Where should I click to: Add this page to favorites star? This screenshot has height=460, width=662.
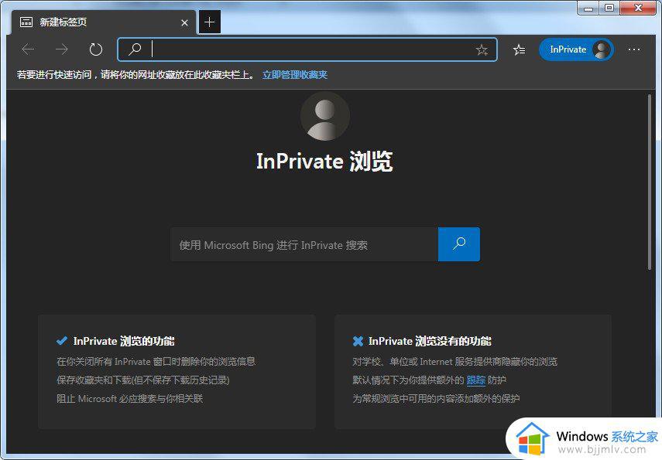(x=482, y=49)
